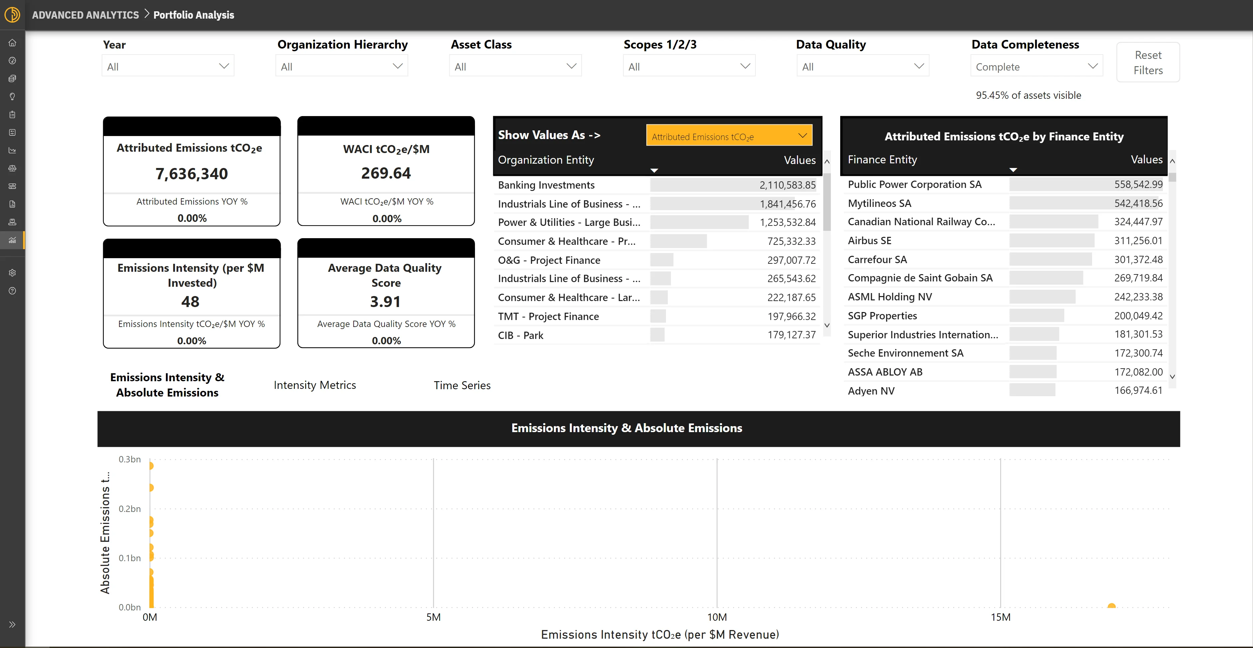Select Banking Investments row in table
1253x648 pixels.
(x=546, y=185)
